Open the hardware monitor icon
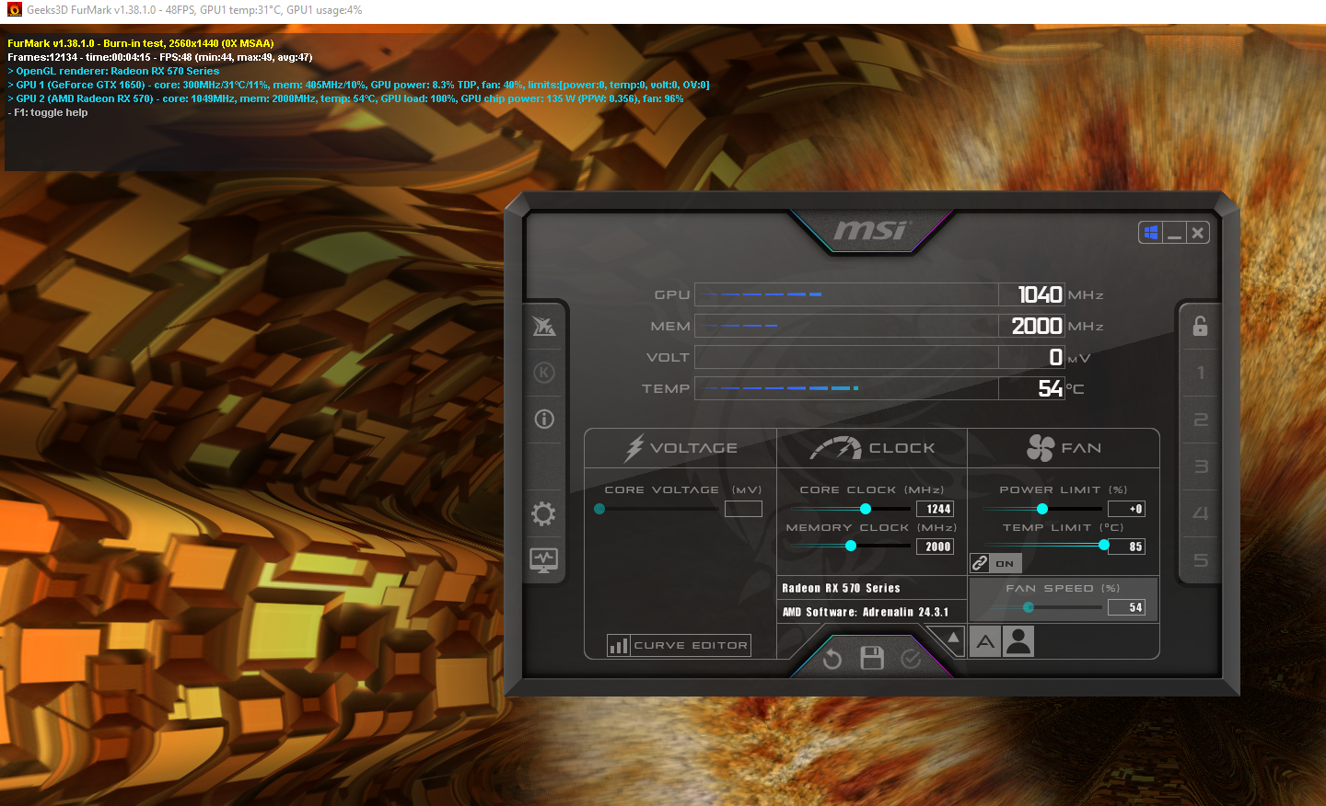 [x=543, y=559]
